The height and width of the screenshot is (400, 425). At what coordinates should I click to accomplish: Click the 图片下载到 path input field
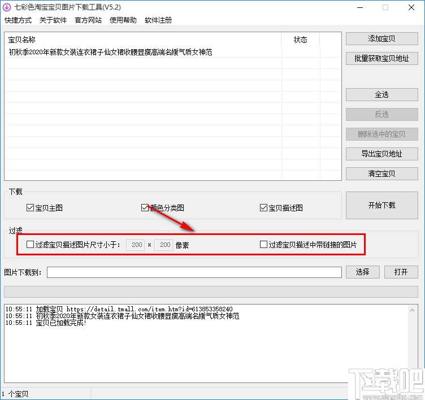(x=194, y=272)
